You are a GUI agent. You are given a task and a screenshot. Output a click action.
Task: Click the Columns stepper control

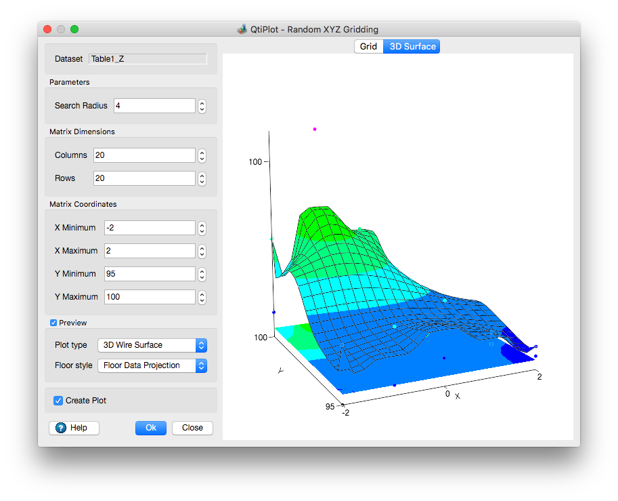(x=202, y=155)
